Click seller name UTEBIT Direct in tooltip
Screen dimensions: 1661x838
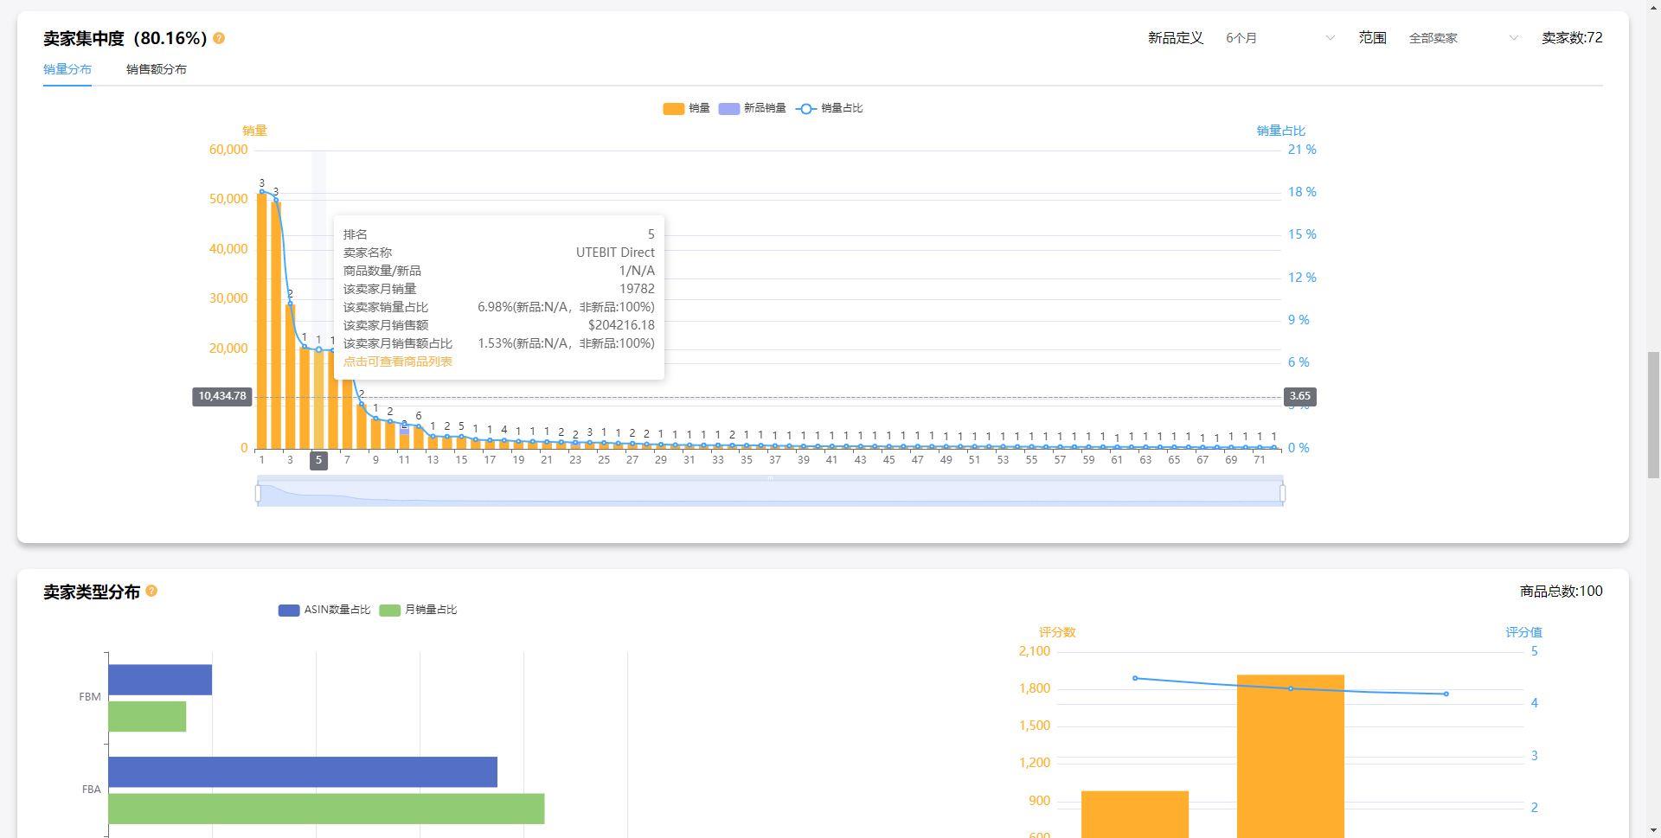615,253
